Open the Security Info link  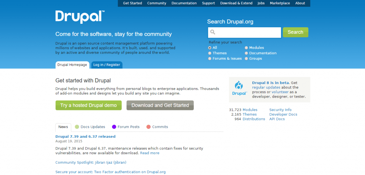pyautogui.click(x=280, y=110)
